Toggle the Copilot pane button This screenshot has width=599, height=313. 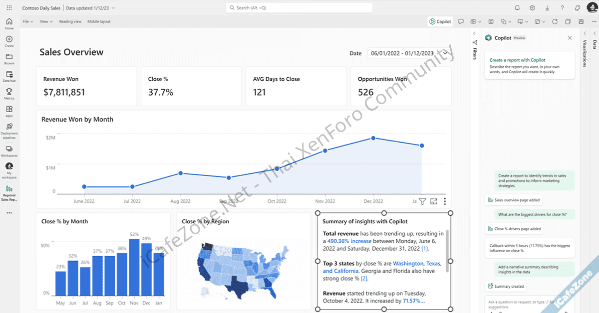pyautogui.click(x=440, y=21)
